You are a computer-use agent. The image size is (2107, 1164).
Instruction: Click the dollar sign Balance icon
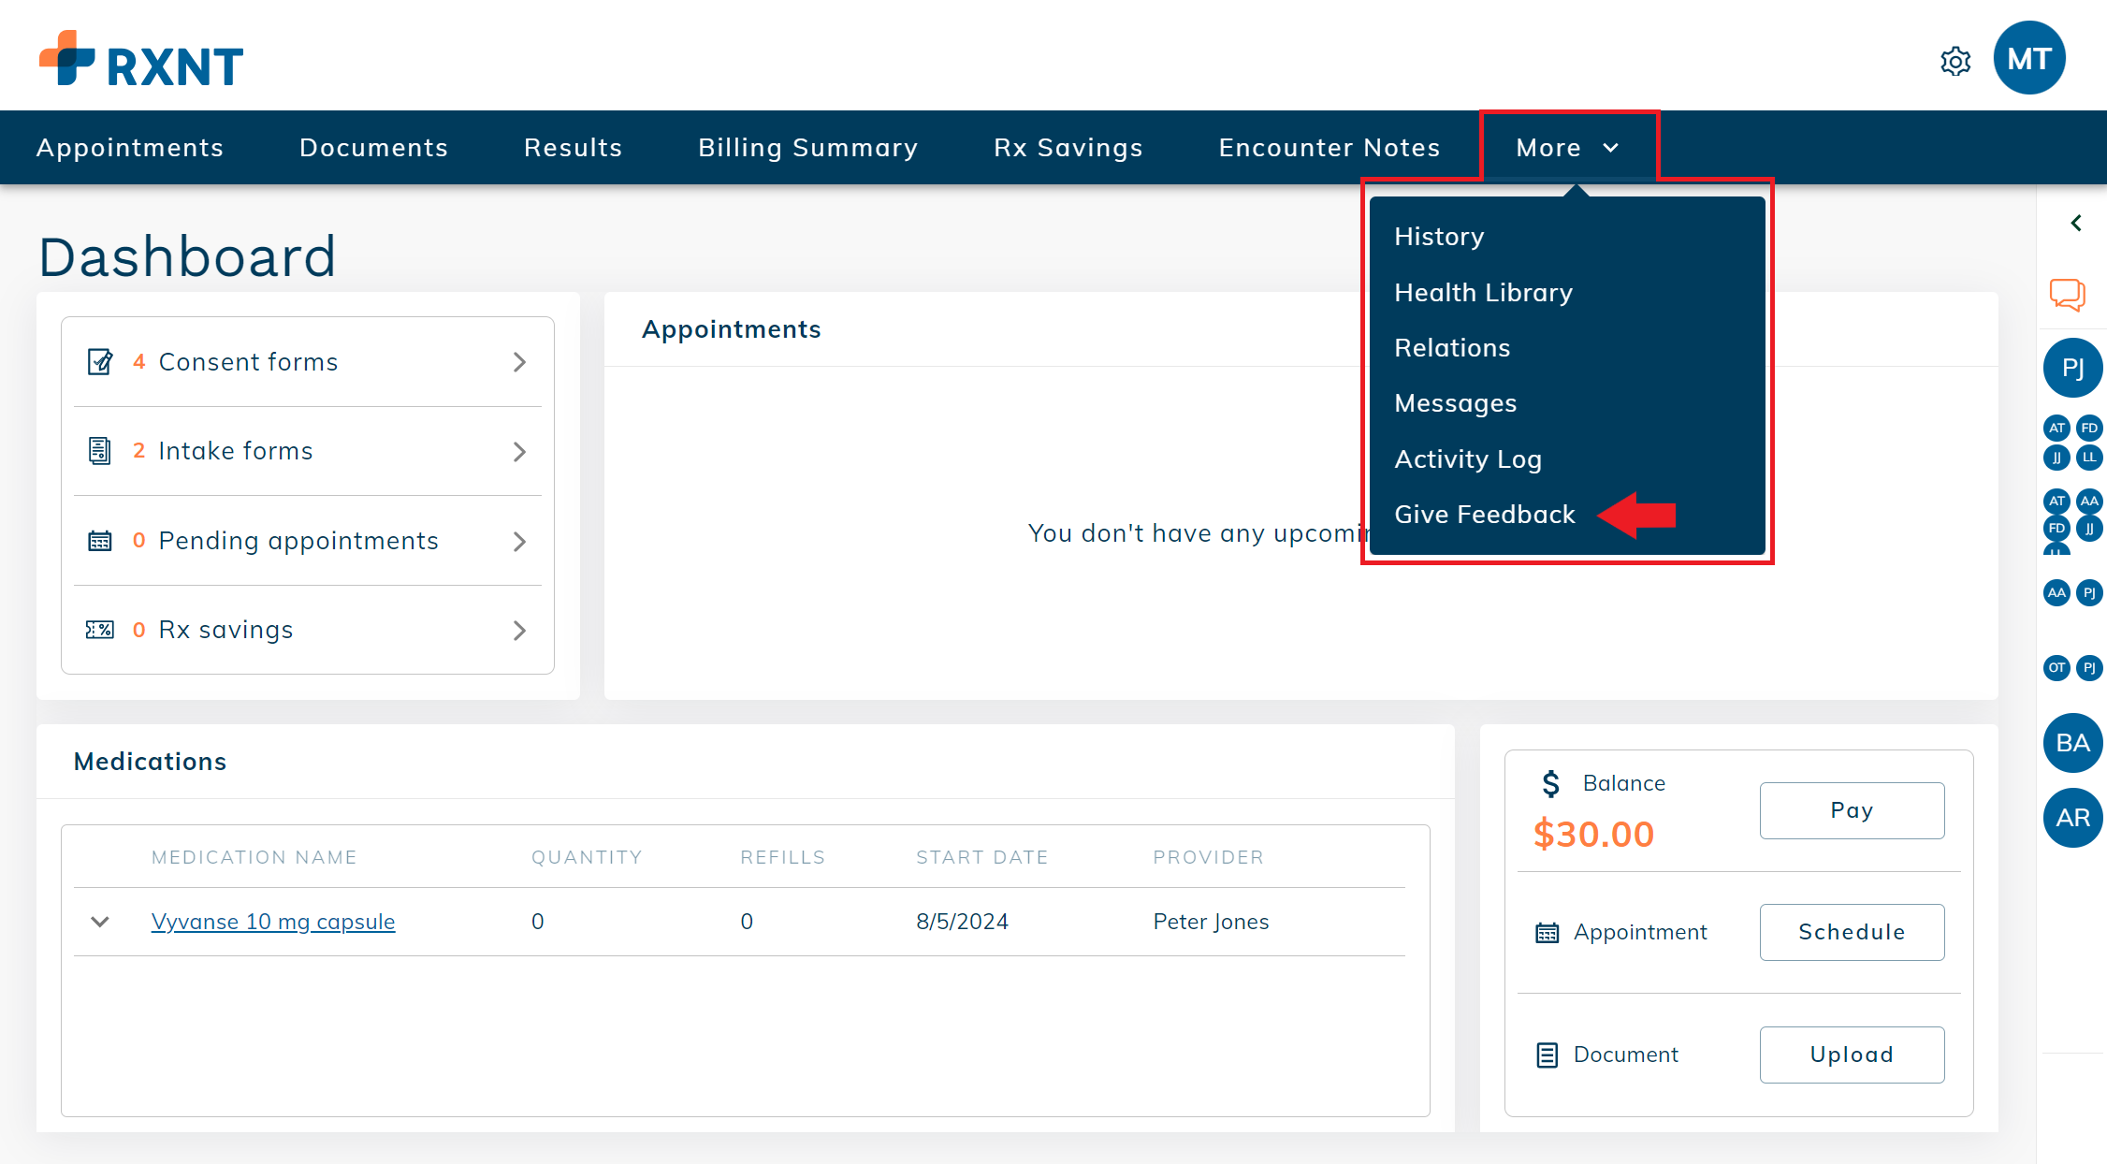point(1550,783)
